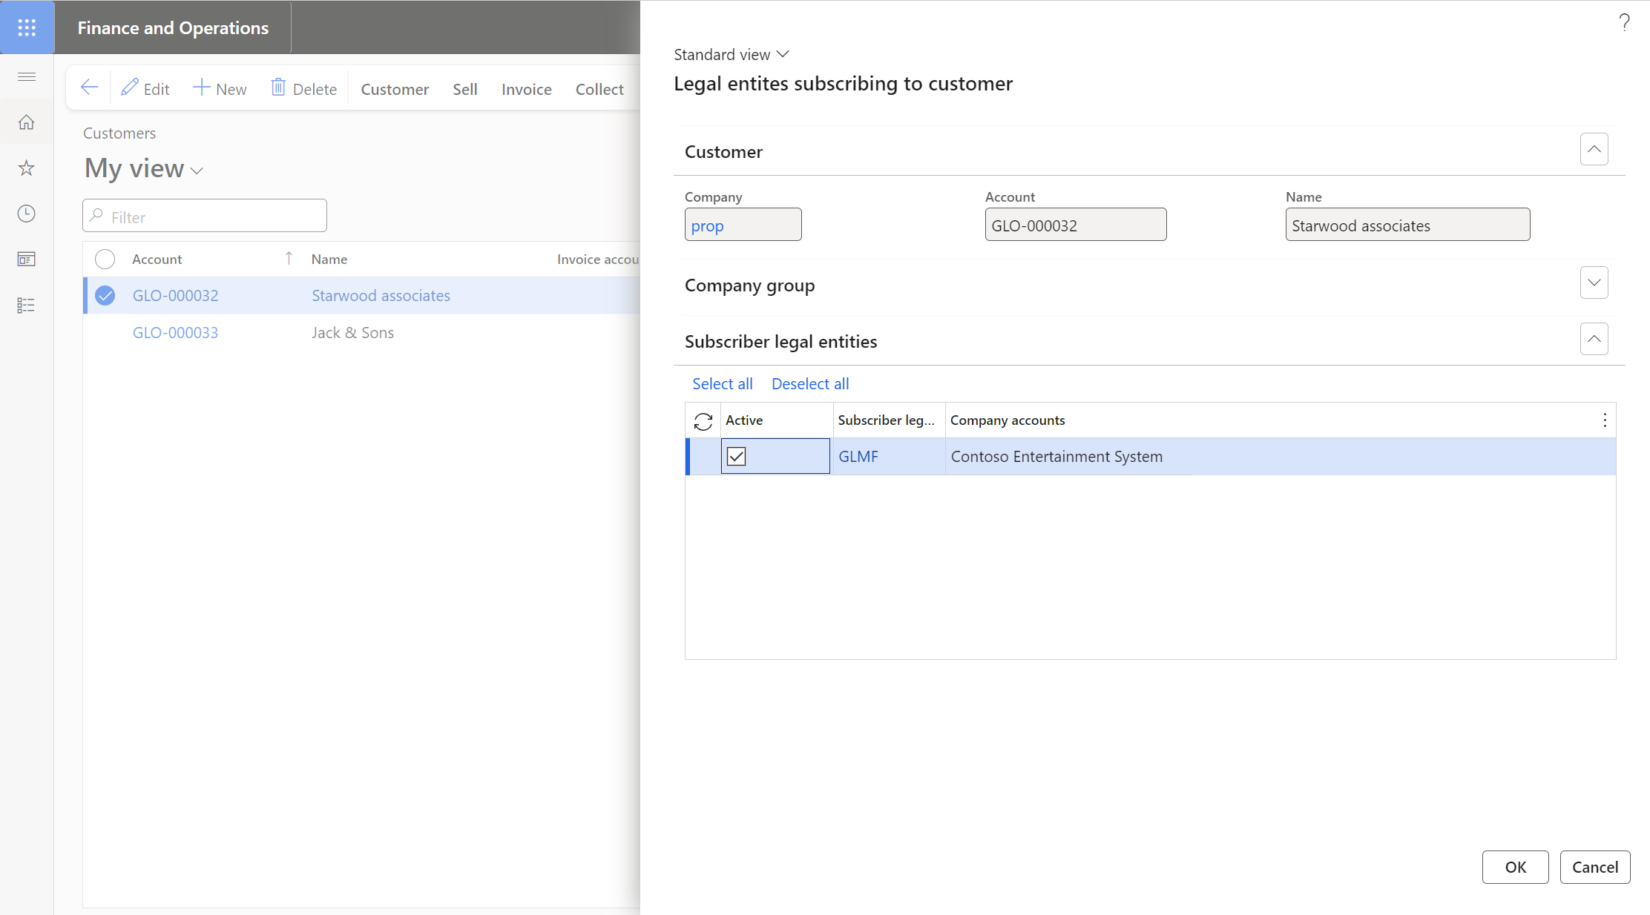
Task: Open the Standard view dropdown
Action: (x=731, y=54)
